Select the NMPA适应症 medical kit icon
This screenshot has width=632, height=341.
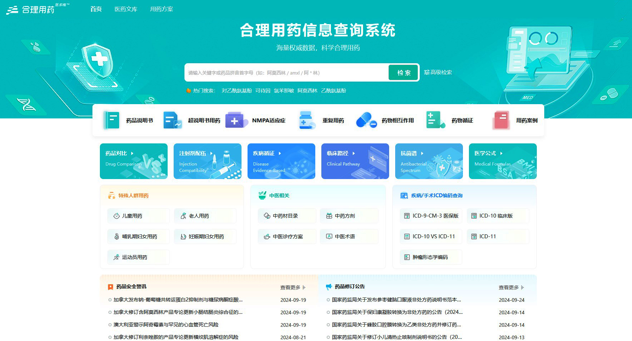(236, 120)
